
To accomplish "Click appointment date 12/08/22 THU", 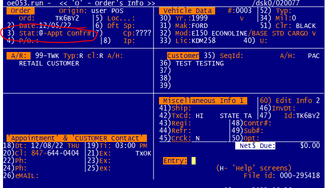I will 55,146.
